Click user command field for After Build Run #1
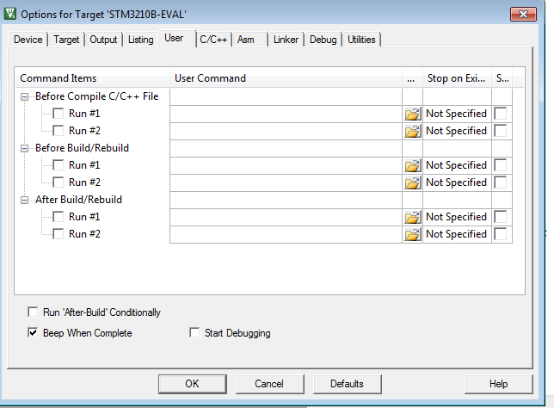The height and width of the screenshot is (408, 554). click(286, 217)
